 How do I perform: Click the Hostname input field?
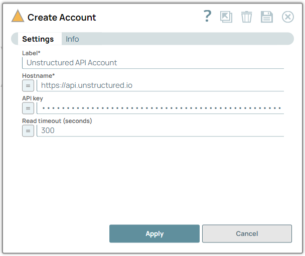click(161, 85)
